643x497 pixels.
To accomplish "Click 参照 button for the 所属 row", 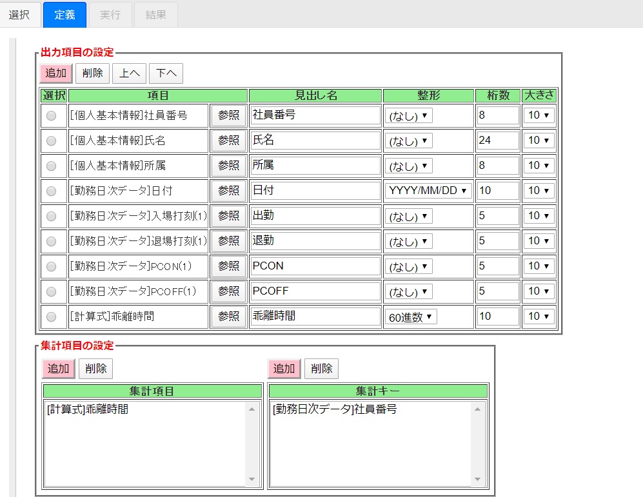I will [228, 166].
